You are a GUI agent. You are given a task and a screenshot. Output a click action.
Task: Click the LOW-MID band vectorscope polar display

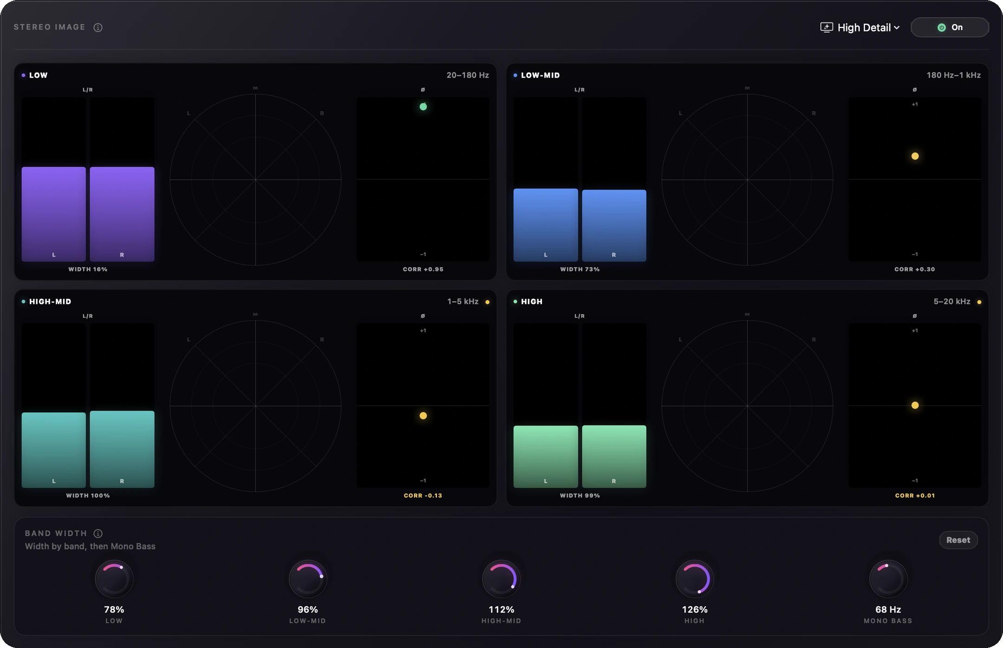pyautogui.click(x=747, y=180)
